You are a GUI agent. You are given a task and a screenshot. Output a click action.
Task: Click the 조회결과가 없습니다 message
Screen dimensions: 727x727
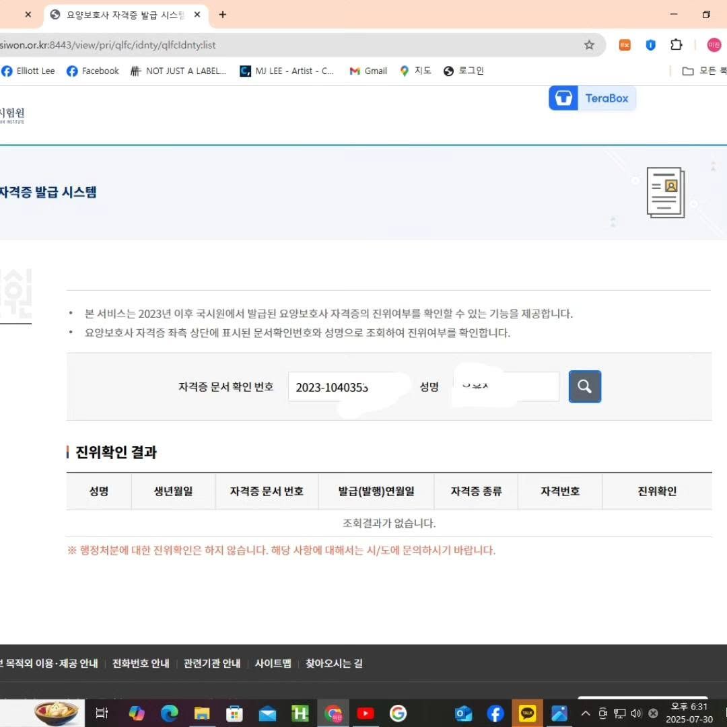pyautogui.click(x=389, y=523)
